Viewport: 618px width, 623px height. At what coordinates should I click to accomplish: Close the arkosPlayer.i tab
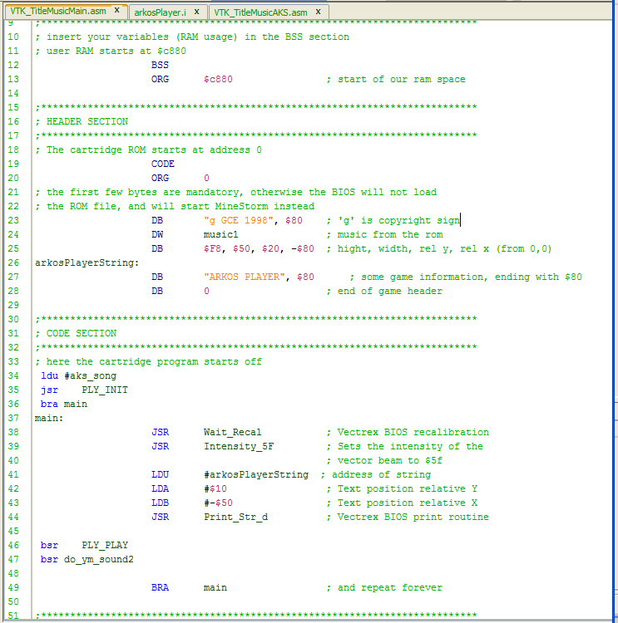196,12
